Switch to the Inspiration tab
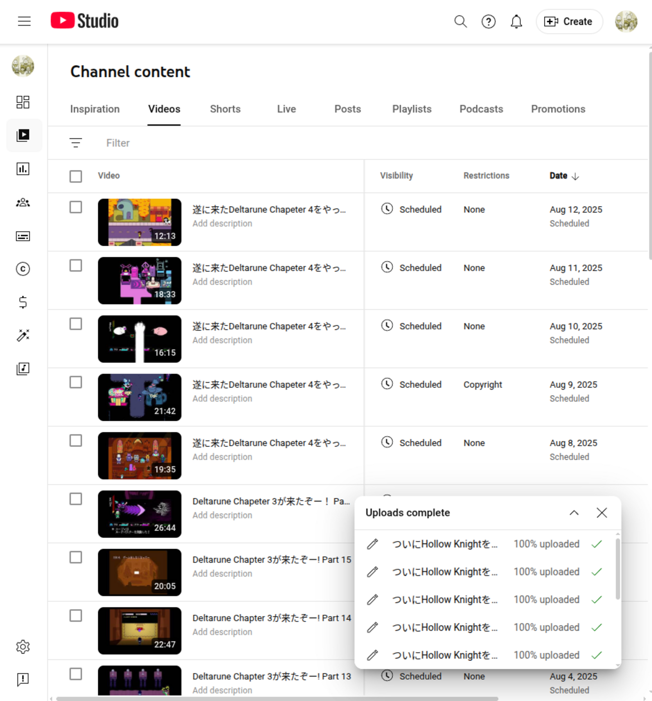 click(95, 109)
